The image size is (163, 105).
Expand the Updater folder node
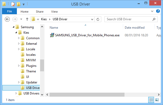point(19,82)
